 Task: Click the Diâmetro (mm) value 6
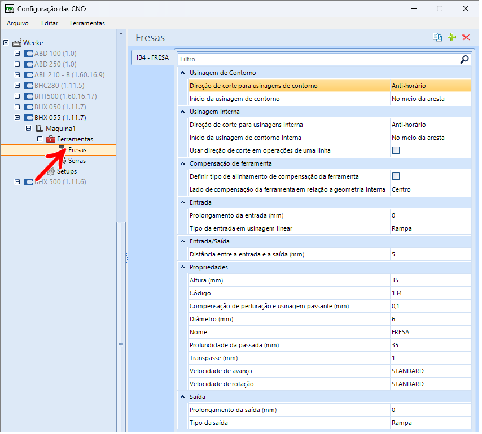pyautogui.click(x=430, y=319)
